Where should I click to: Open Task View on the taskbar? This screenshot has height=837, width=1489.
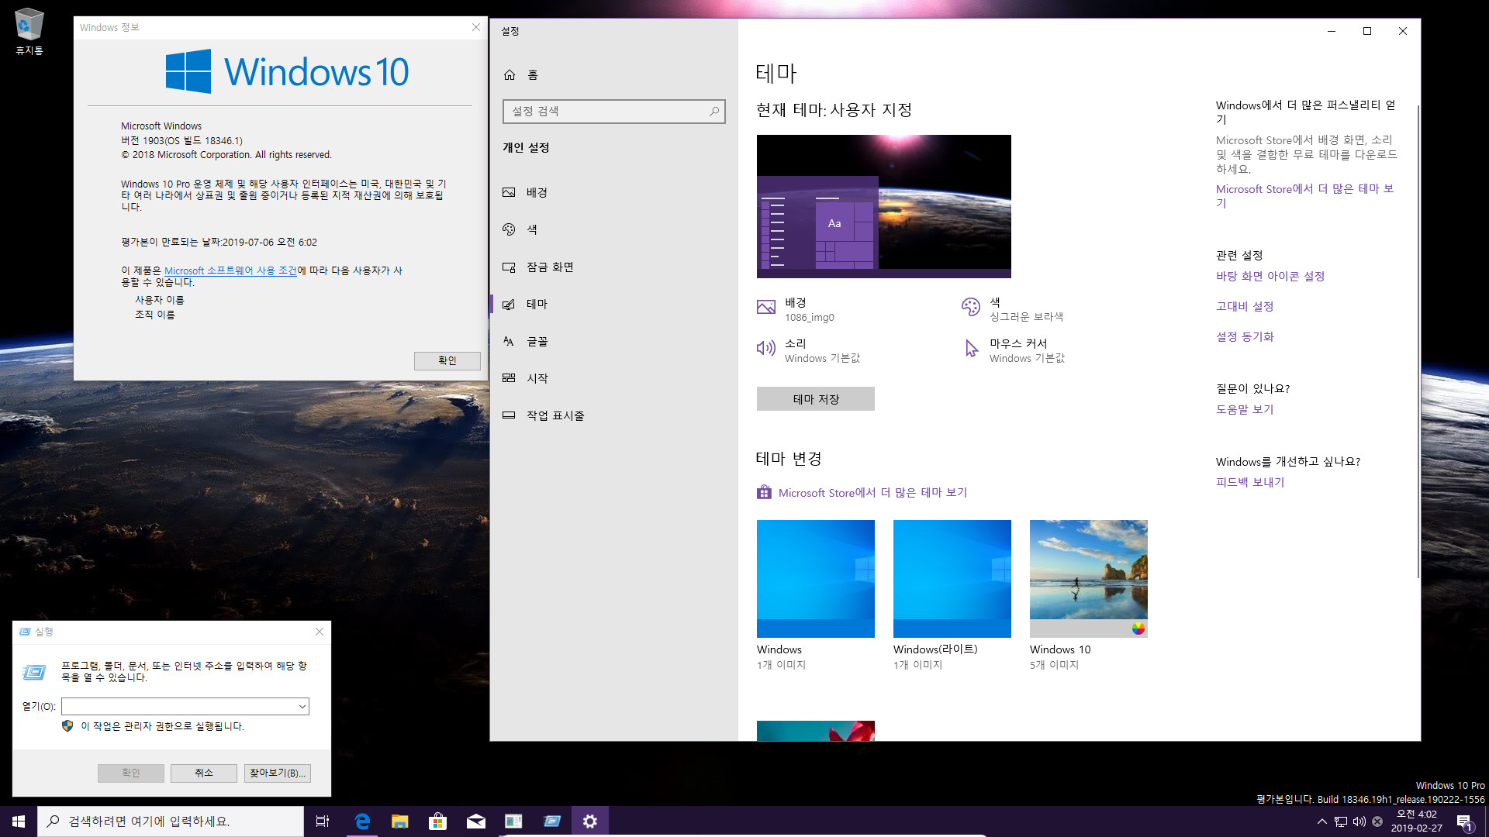tap(323, 821)
